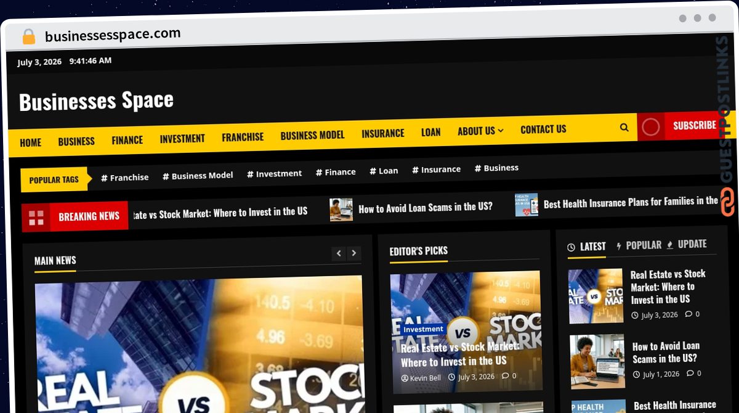Viewport: 739px width, 413px height.
Task: Click the Subscribe button
Action: pos(694,125)
